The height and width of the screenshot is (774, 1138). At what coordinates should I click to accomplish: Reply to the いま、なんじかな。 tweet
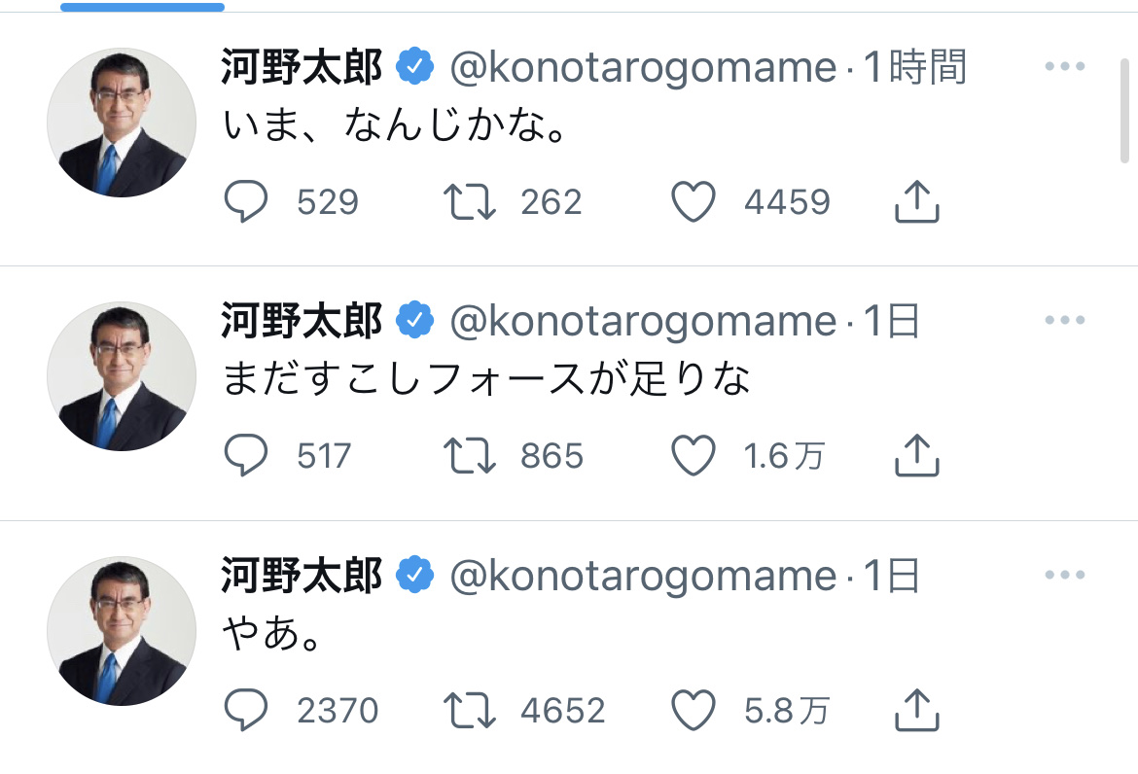click(x=246, y=202)
